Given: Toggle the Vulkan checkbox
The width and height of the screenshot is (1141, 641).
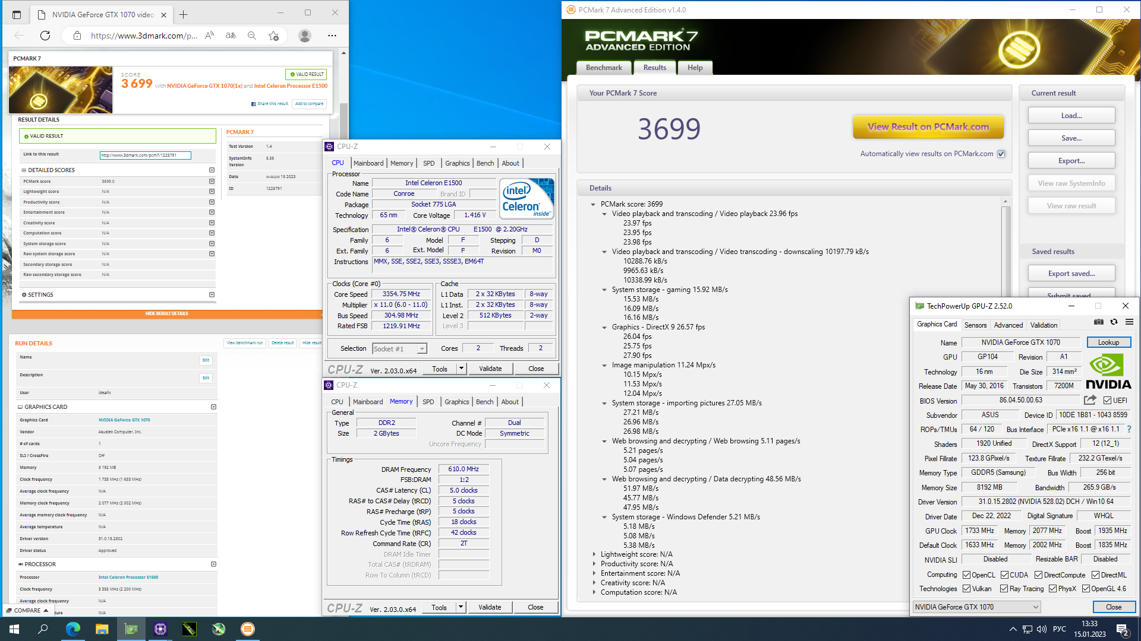Looking at the screenshot, I should 967,588.
